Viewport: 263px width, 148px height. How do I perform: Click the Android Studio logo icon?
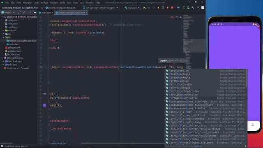click(2, 3)
